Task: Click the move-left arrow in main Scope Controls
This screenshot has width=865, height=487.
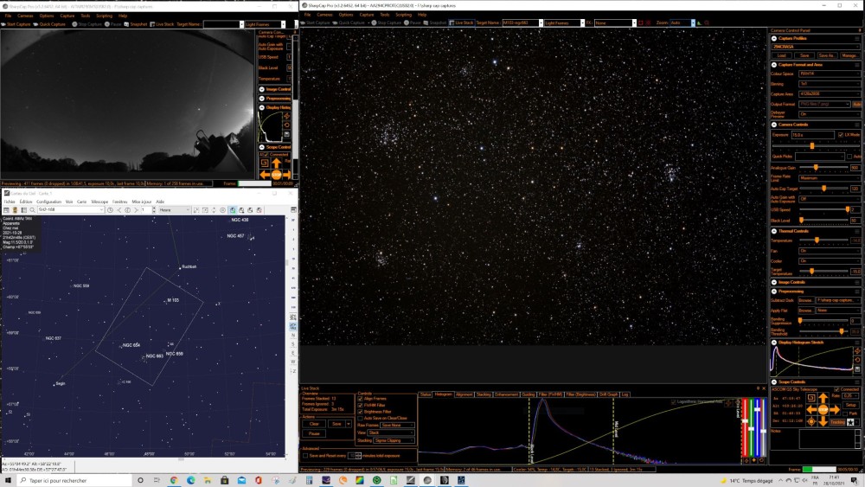Action: tap(811, 410)
